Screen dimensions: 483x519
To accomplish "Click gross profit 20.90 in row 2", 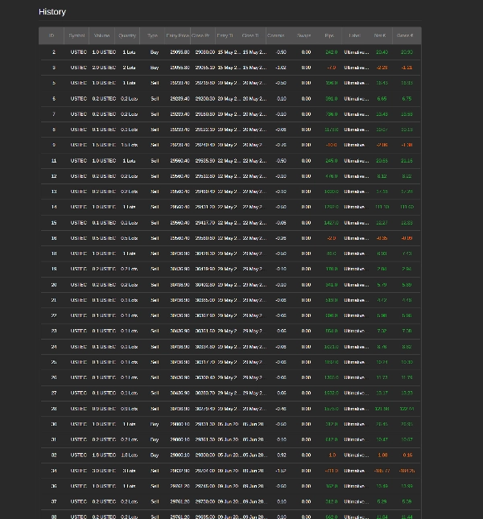I will [x=407, y=52].
